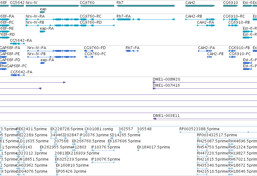This screenshot has width=257, height=176.
Task: Click the RE62431.5prime EST
Action: point(21,132)
